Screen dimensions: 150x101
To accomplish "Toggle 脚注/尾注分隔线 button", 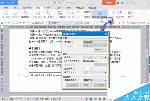I will 100,14.
